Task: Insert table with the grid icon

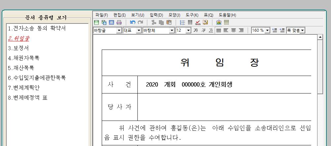Action: (x=227, y=22)
